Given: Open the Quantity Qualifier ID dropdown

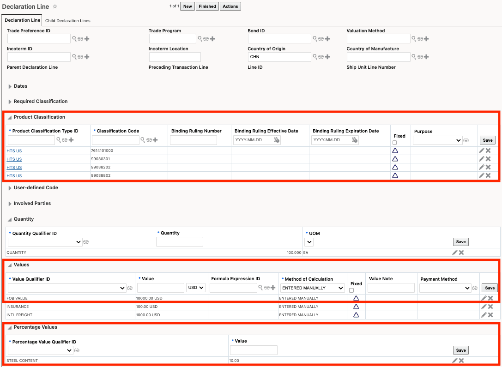Looking at the screenshot, I should pyautogui.click(x=45, y=242).
